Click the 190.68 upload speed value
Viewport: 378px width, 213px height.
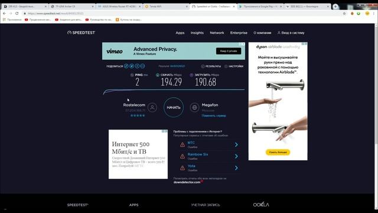coord(206,82)
